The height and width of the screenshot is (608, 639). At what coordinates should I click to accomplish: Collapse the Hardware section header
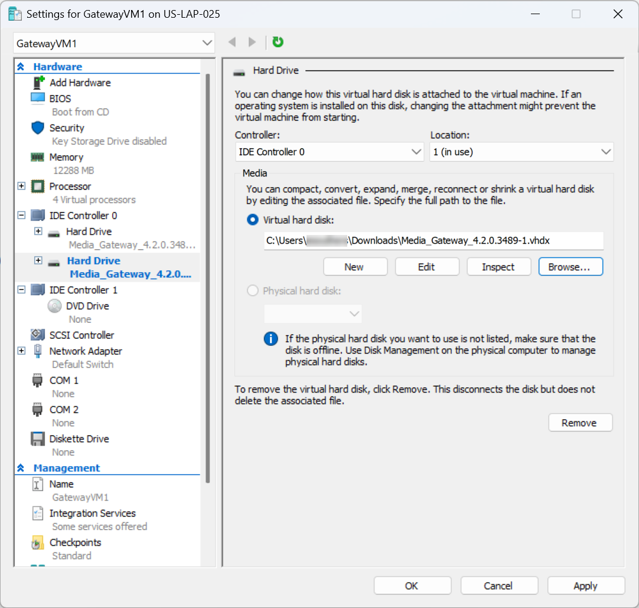pyautogui.click(x=21, y=66)
